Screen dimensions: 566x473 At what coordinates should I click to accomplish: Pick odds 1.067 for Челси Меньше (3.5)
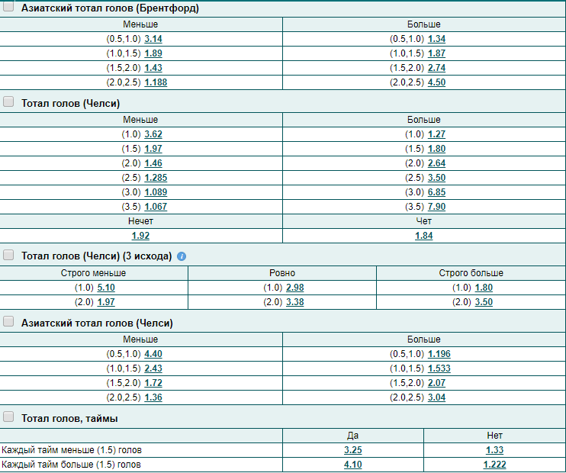point(156,207)
